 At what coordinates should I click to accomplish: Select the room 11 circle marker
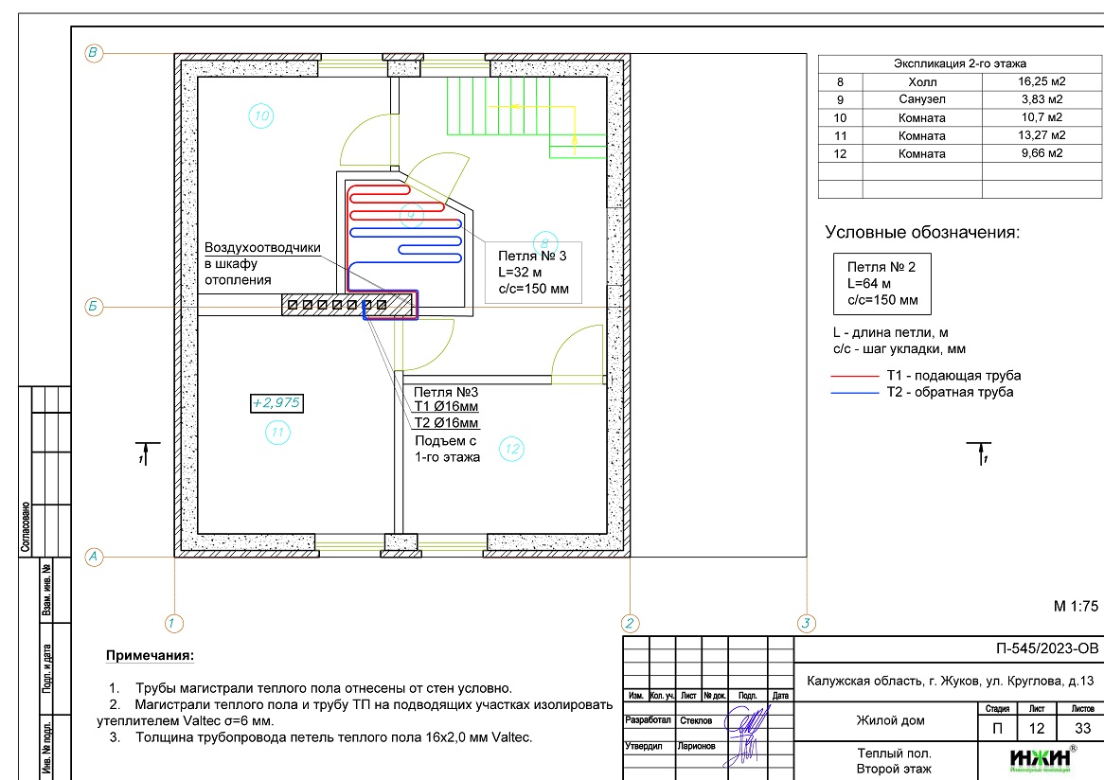coord(277,433)
